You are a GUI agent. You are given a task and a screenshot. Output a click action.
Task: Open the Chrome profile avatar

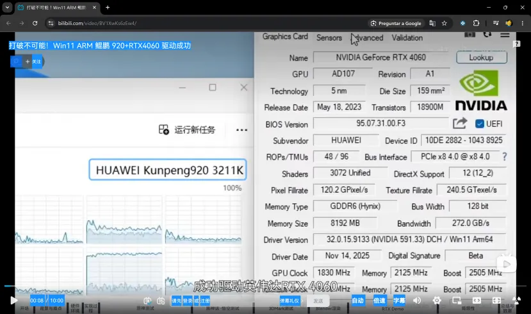[x=509, y=23]
